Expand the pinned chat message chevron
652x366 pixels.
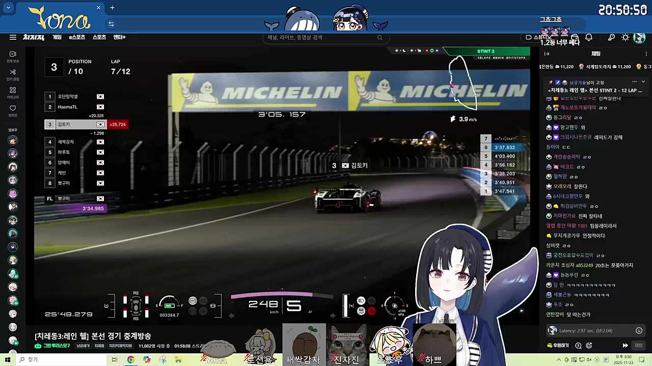pyautogui.click(x=643, y=82)
